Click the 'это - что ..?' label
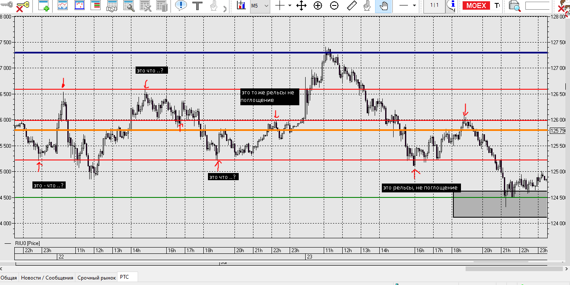 pos(49,185)
